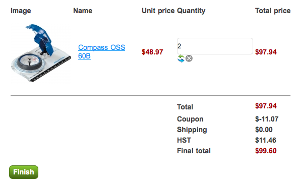The image size is (300, 183).
Task: Click the Shipping label
Action: (192, 130)
